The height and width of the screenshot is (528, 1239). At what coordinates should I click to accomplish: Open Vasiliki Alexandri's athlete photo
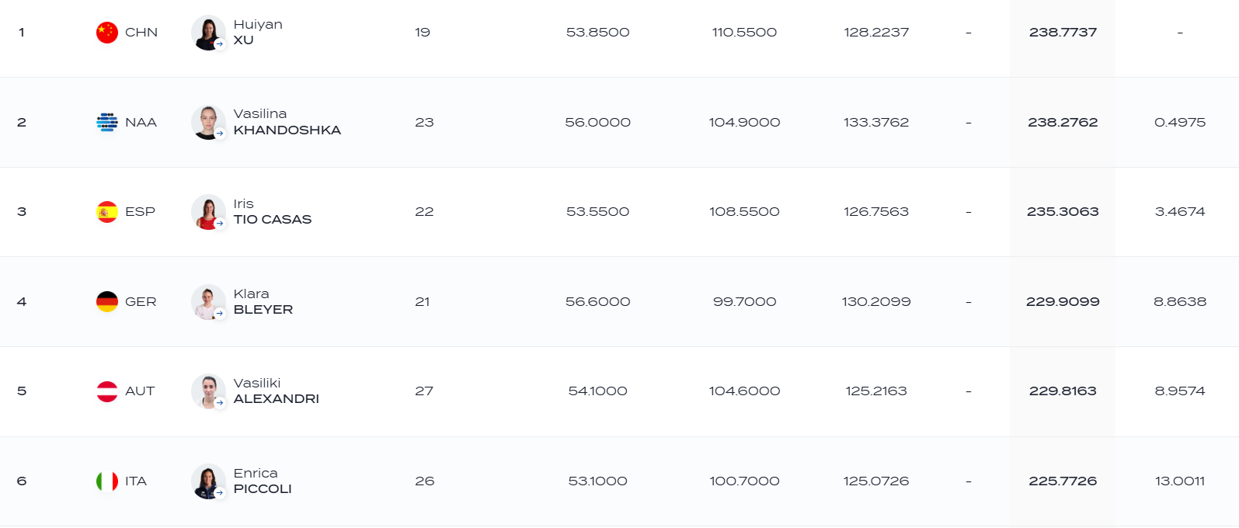click(208, 391)
